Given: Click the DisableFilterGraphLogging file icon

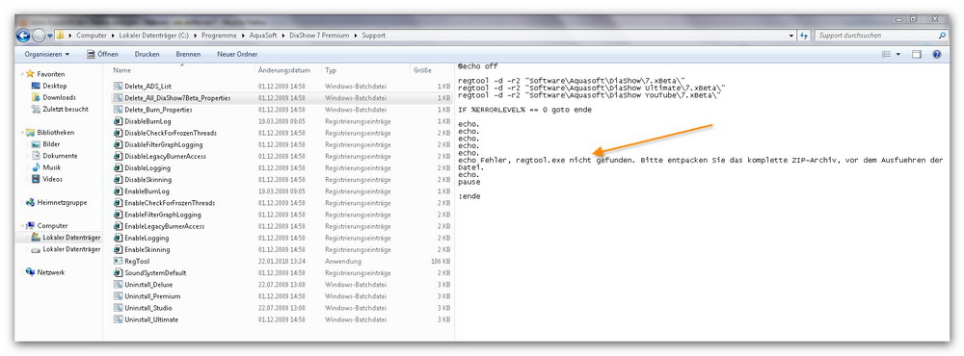Looking at the screenshot, I should click(x=118, y=145).
